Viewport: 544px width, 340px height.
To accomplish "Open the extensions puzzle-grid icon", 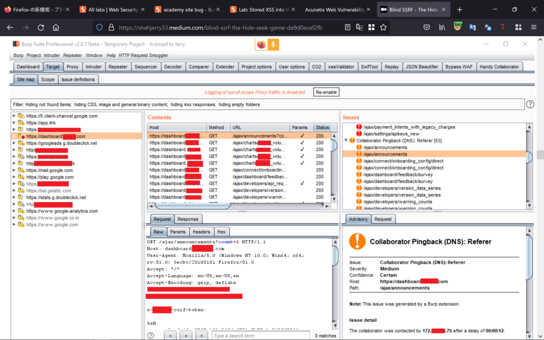I will click(519, 28).
